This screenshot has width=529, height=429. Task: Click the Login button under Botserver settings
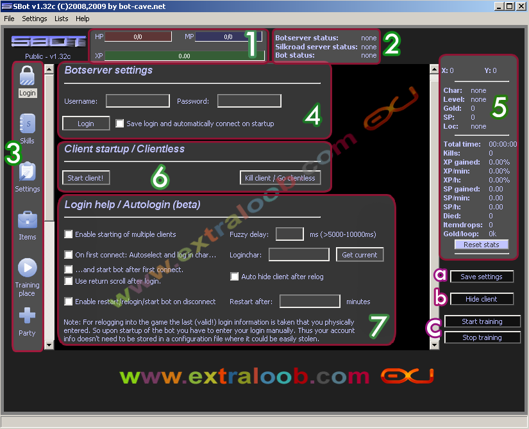tap(86, 124)
